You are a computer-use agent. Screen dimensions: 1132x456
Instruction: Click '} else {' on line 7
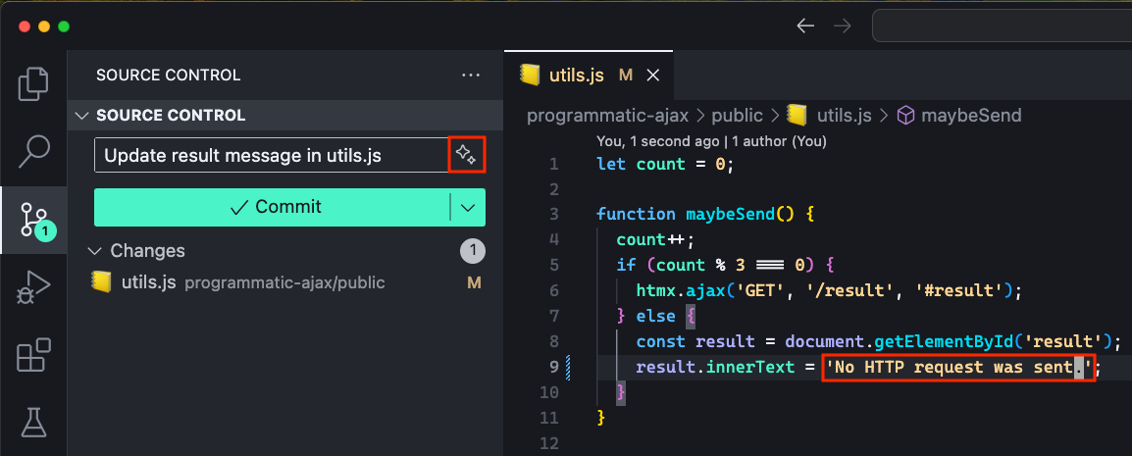(655, 316)
